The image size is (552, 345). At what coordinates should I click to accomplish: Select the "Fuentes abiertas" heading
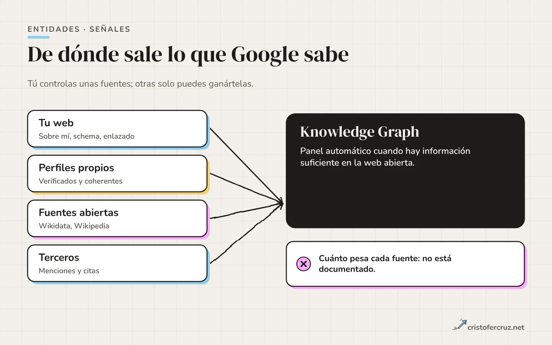(79, 213)
